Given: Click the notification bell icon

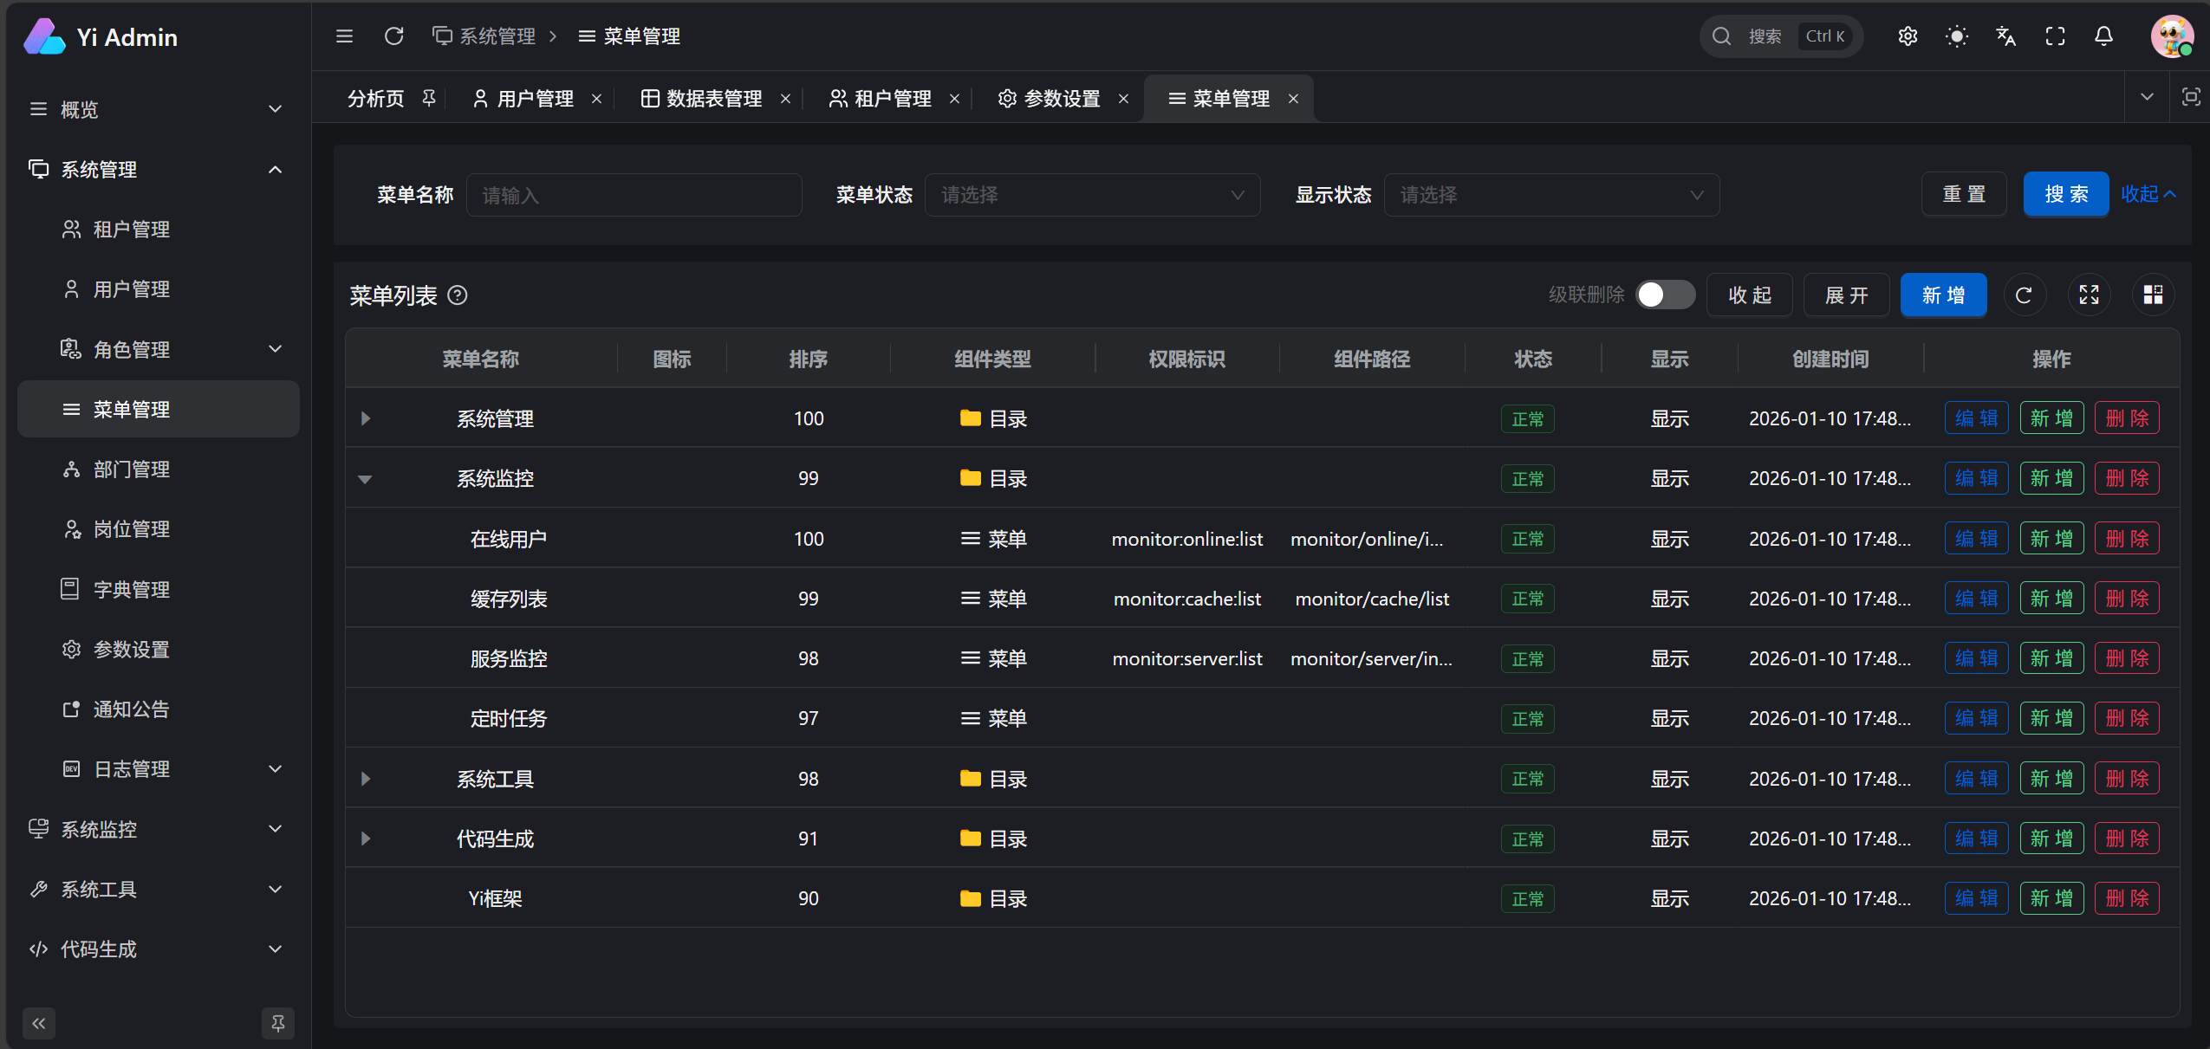Looking at the screenshot, I should click(x=2103, y=36).
